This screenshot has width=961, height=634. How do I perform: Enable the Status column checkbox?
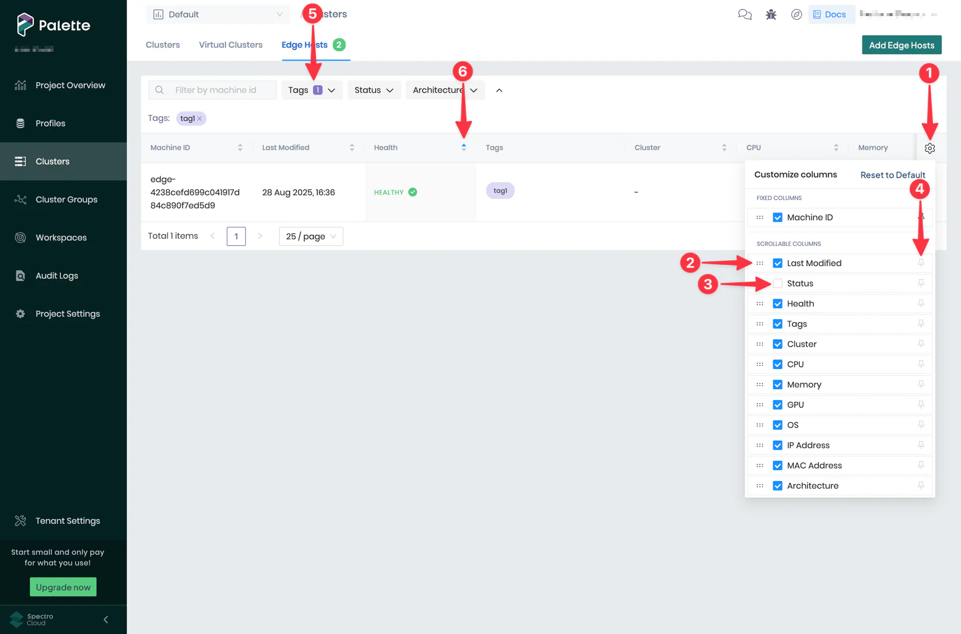(x=777, y=283)
